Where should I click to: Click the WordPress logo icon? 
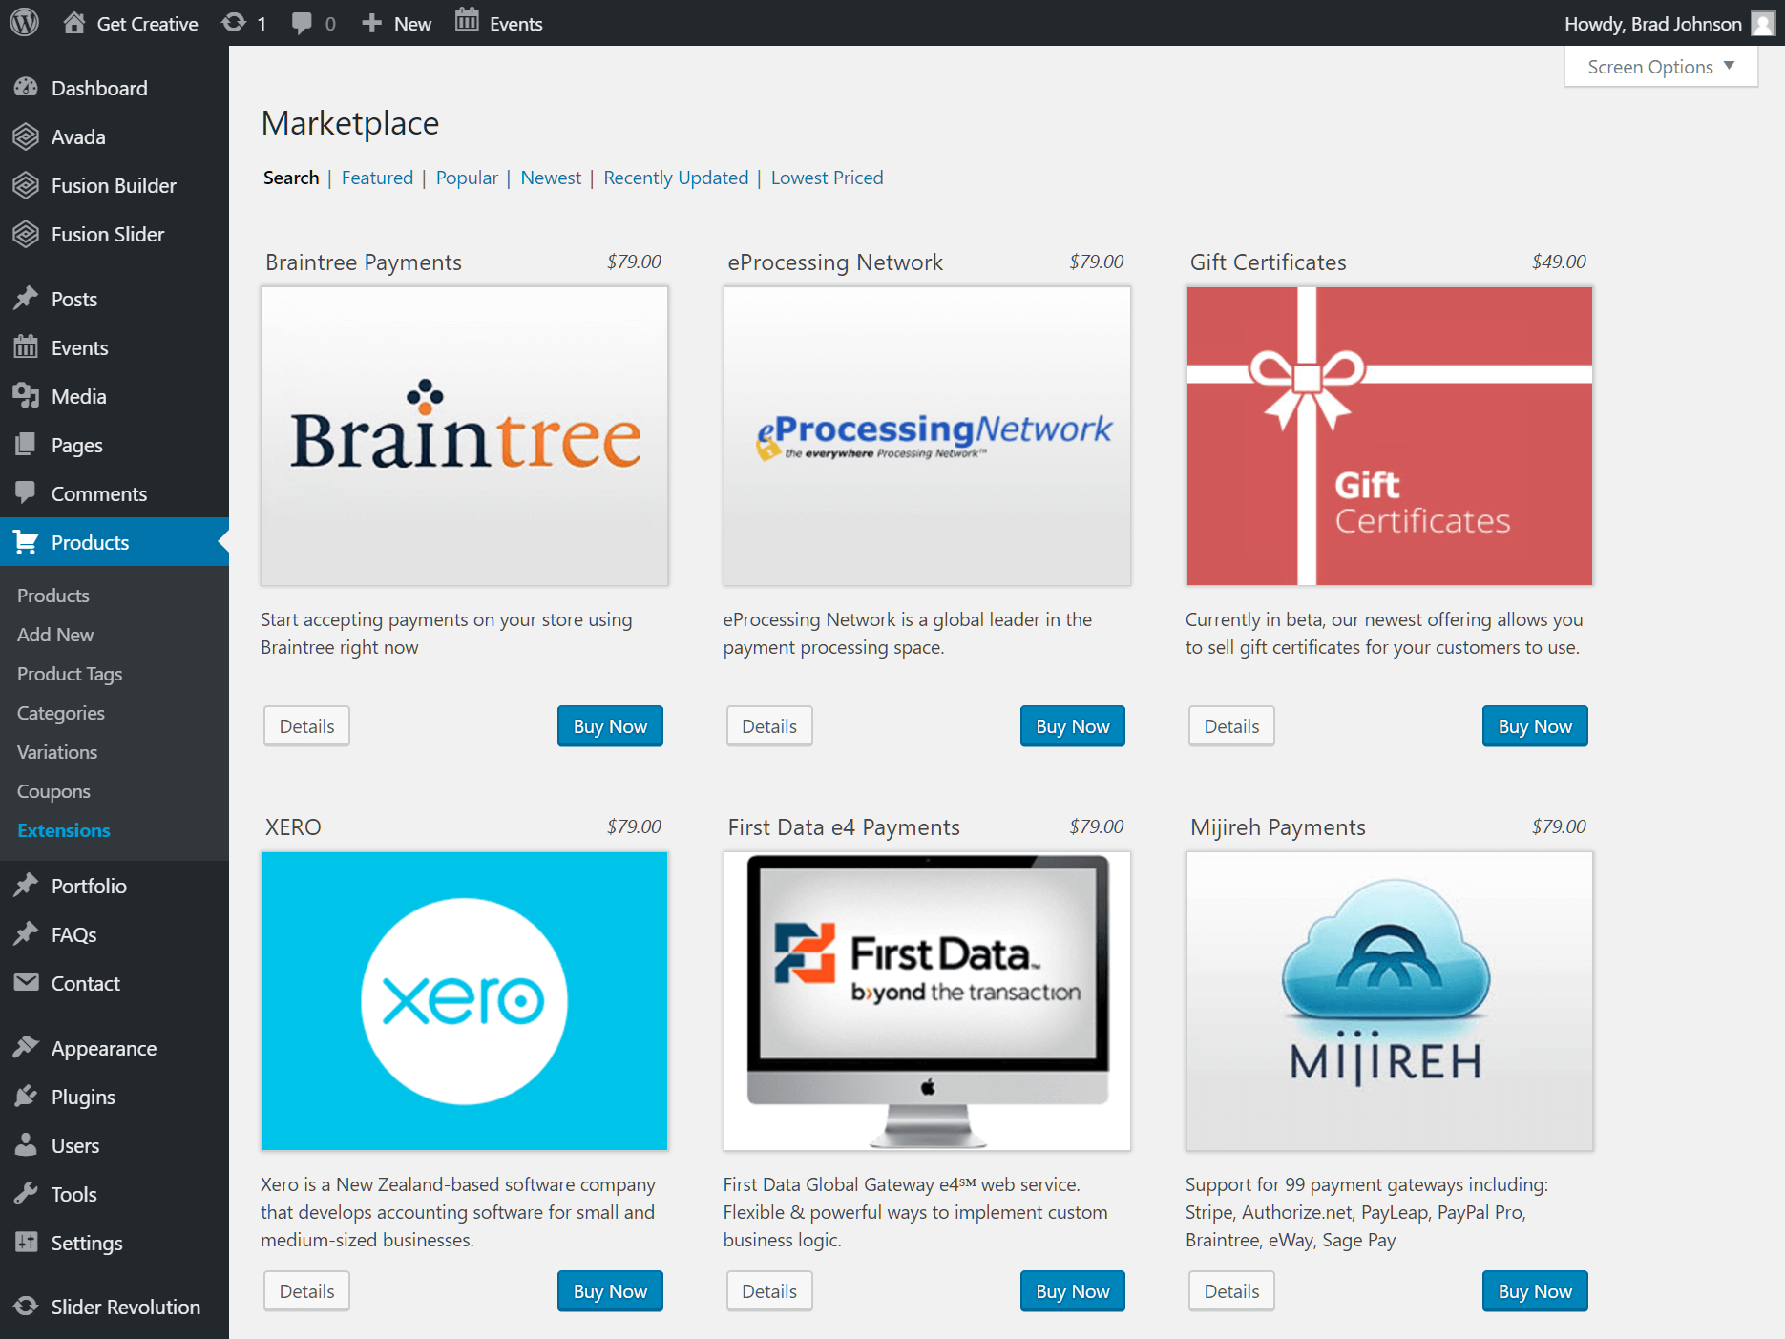coord(25,23)
